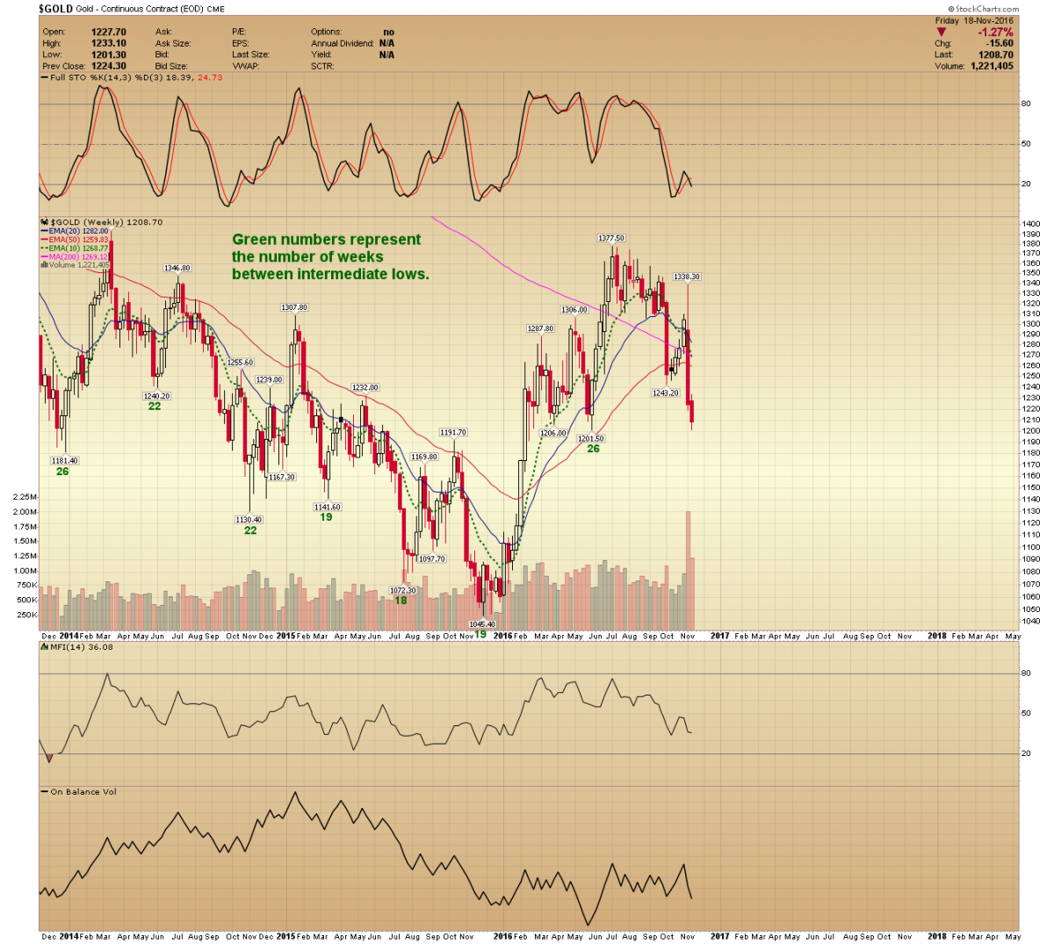Click the 1338.30 price high label
The width and height of the screenshot is (1054, 944).
(x=686, y=277)
